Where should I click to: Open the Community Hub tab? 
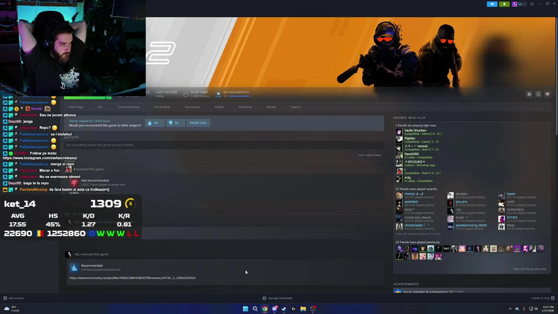(128, 107)
